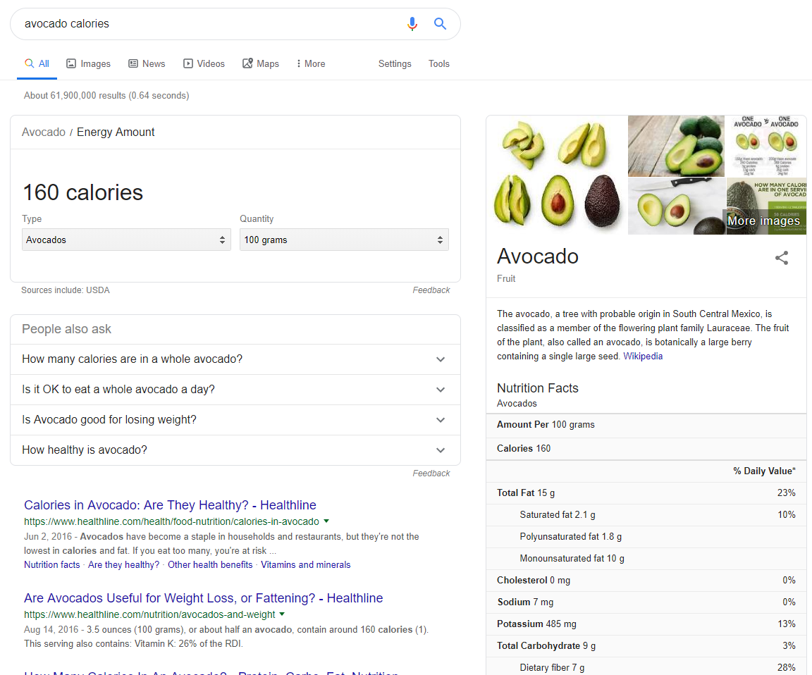Open the Videos results tab
Image resolution: width=812 pixels, height=675 pixels.
click(204, 63)
